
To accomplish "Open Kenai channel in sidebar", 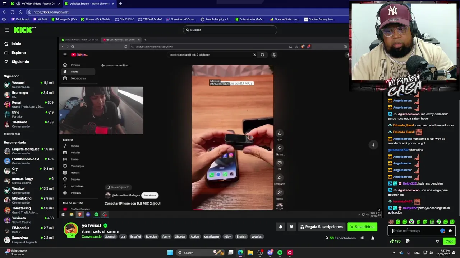I will (29, 105).
